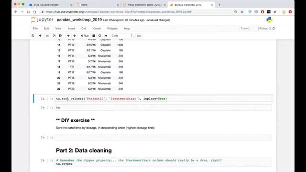Run the selected cell

tap(85, 36)
